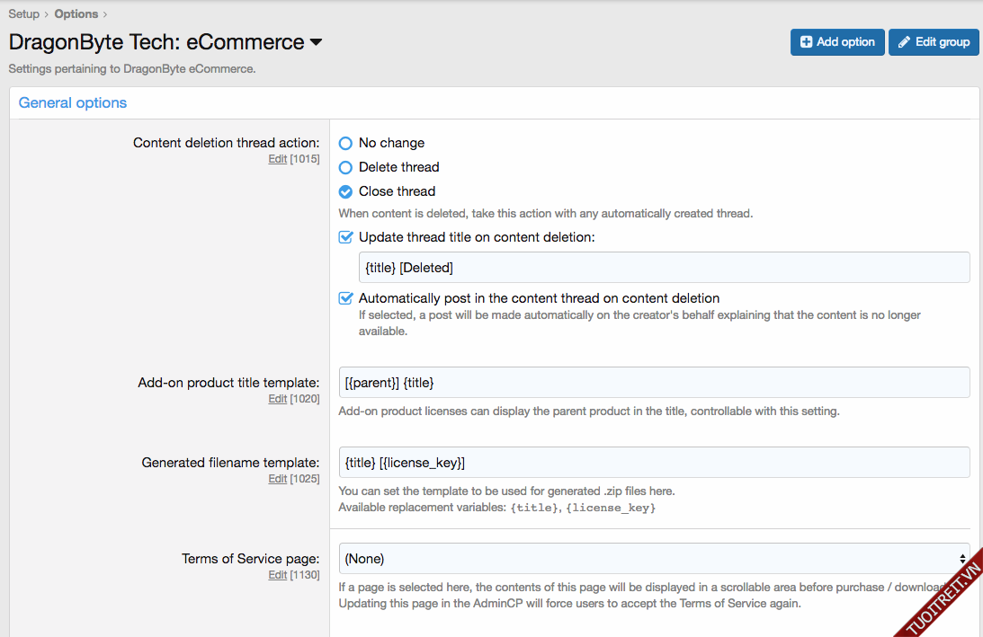This screenshot has height=637, width=983.
Task: Select the Close thread radio option
Action: point(345,191)
